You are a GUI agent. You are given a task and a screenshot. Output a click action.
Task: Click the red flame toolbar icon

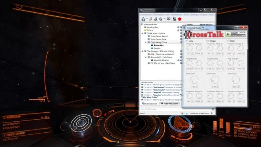(x=179, y=19)
